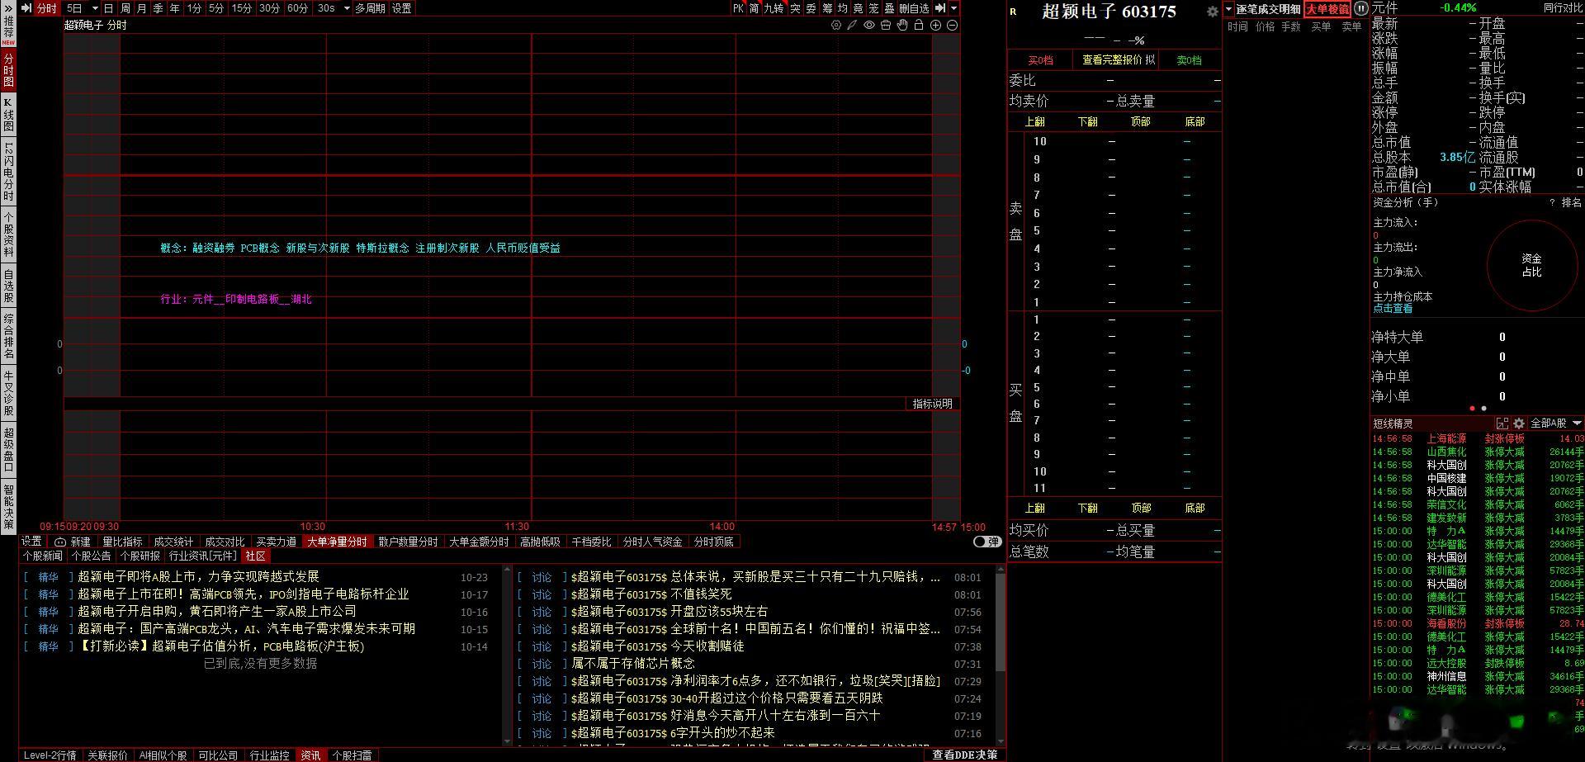Select the 大单净量分时 indicator tab
1585x762 pixels.
[337, 542]
